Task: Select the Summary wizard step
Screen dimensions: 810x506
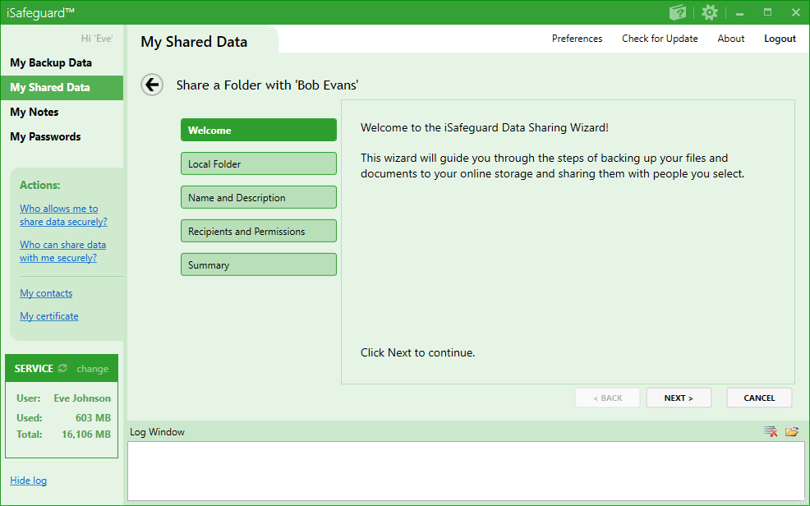Action: click(x=258, y=264)
